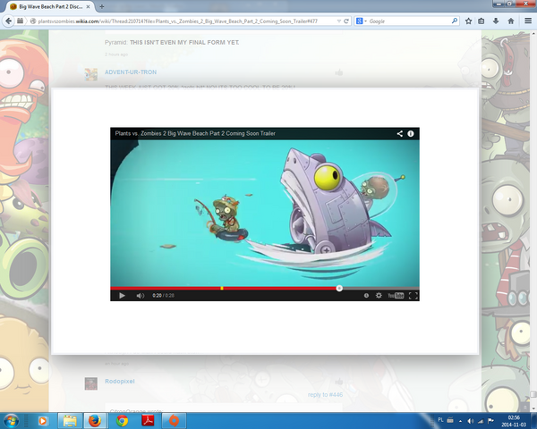Viewport: 537px width, 429px height.
Task: Click the search magnifier icon
Action: click(x=455, y=21)
